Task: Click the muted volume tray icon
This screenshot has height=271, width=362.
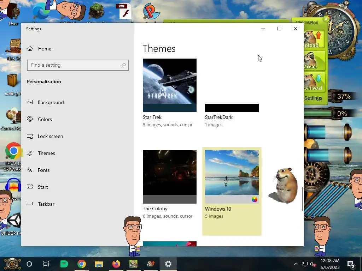Action: pyautogui.click(x=313, y=264)
